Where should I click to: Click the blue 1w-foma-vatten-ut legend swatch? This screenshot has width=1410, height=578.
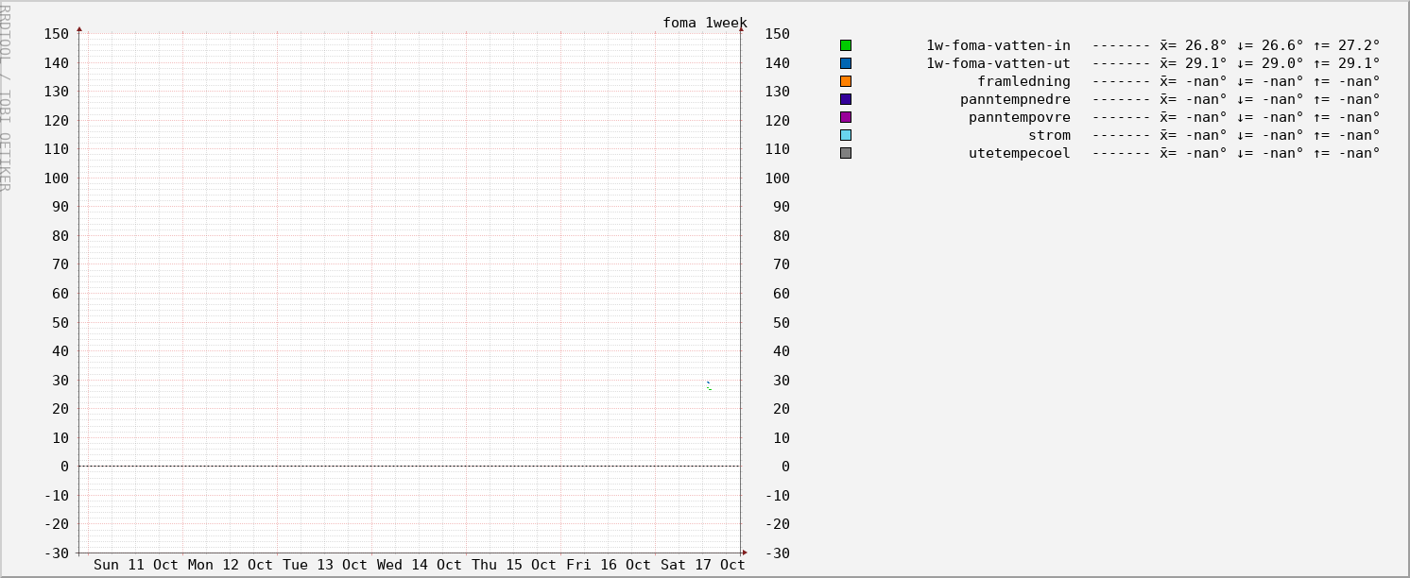[846, 63]
